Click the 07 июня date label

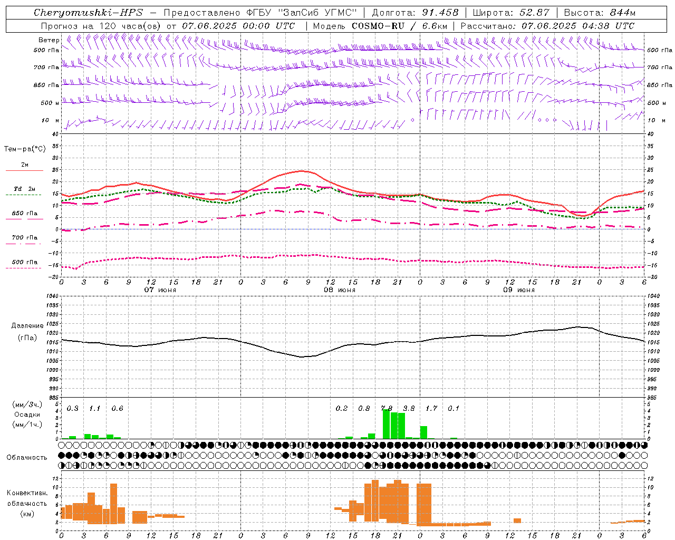point(160,290)
